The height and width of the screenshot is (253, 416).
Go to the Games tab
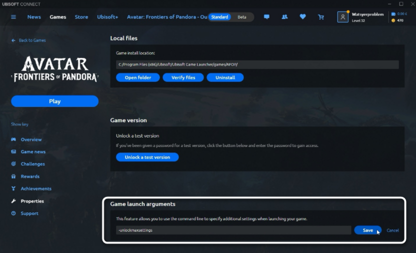coord(58,17)
